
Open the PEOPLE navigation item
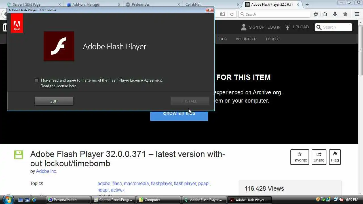click(273, 39)
